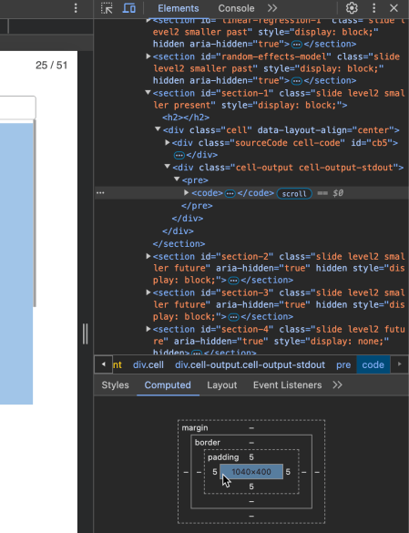Screen dimensions: 409x533
Task: Collapse the div class cell node
Action: click(x=158, y=129)
